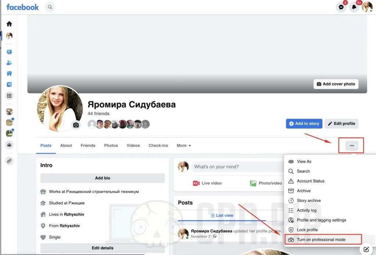Open first shortcut thumbnail below apps grid
376x255 pixels.
(x=9, y=112)
